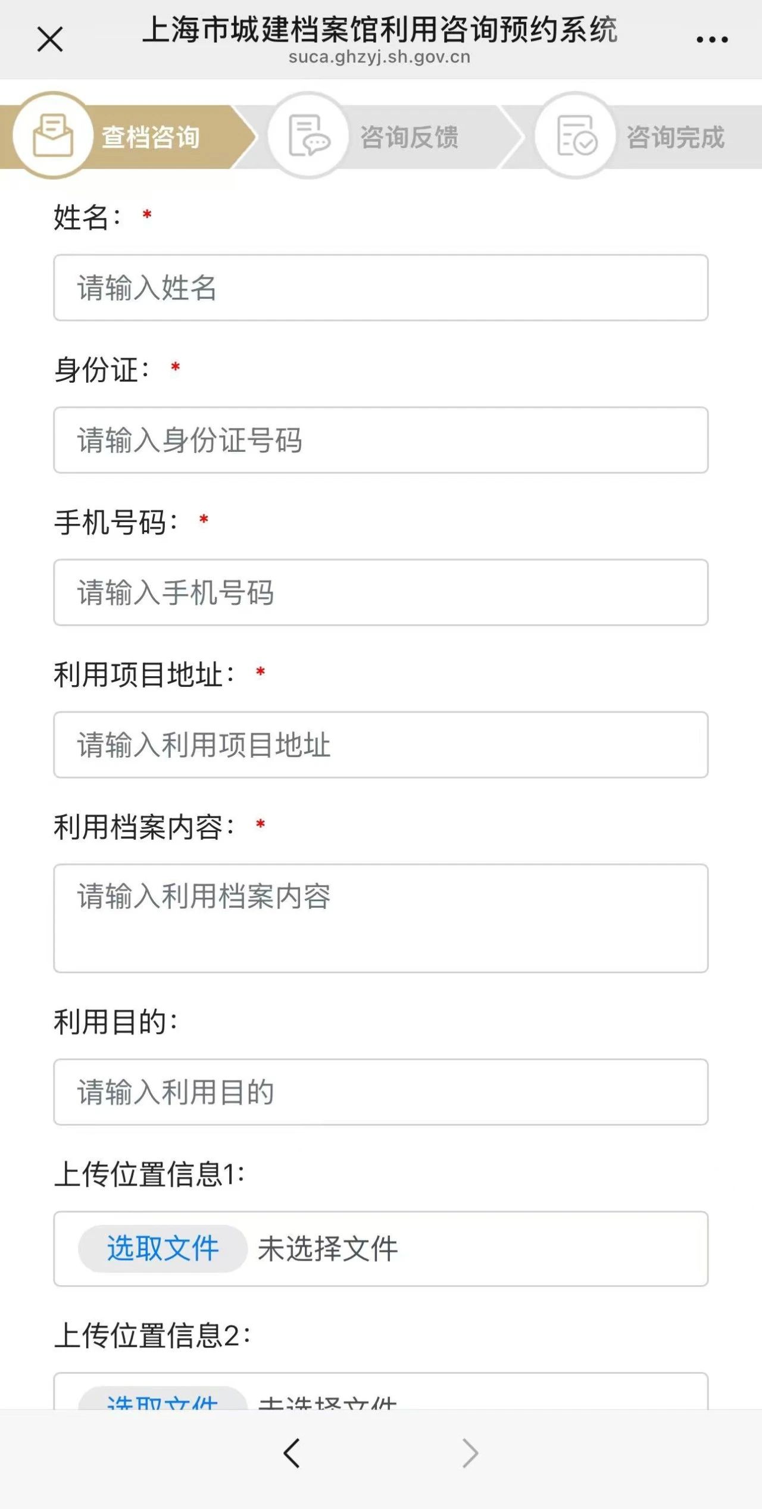Close the webview with the X icon
Viewport: 762px width, 1509px height.
click(50, 40)
